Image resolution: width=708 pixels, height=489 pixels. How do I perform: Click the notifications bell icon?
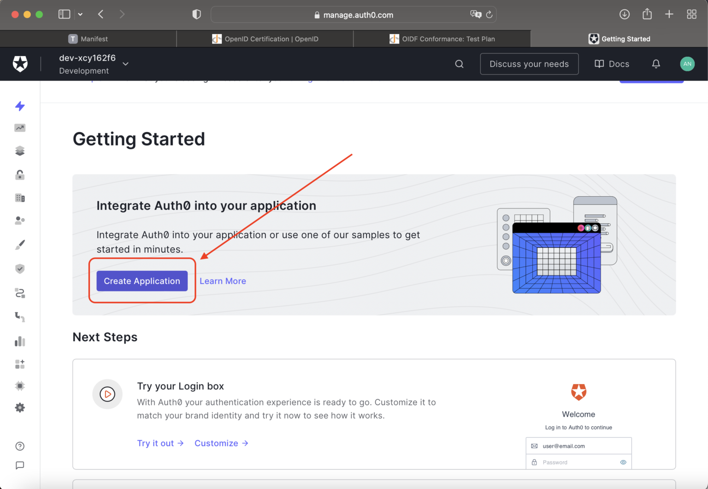(x=656, y=64)
